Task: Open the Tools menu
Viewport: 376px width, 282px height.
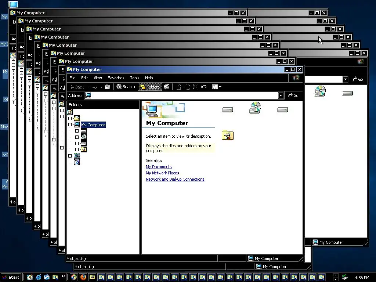Action: 134,78
